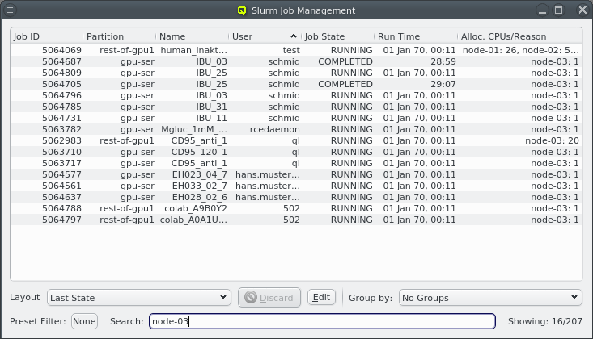The height and width of the screenshot is (339, 593).
Task: Click COMPLETED state of job 5064687
Action: click(x=345, y=61)
